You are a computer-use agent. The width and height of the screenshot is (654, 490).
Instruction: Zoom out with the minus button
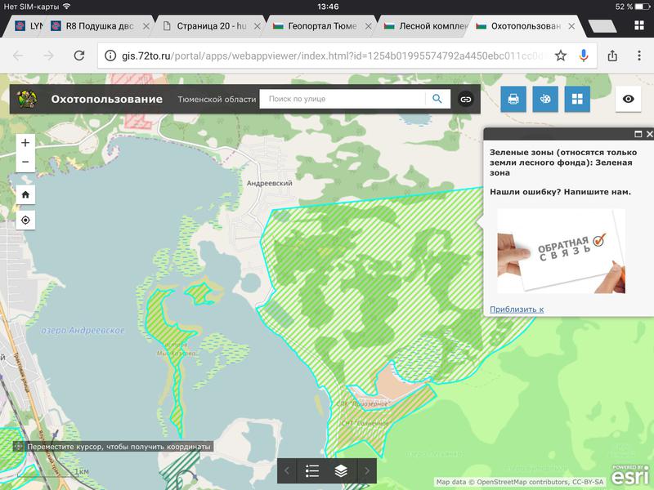(25, 162)
